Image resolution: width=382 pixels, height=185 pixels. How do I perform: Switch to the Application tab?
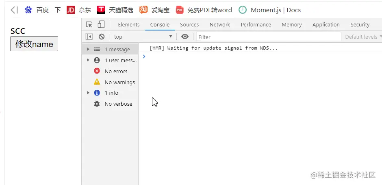pyautogui.click(x=326, y=25)
